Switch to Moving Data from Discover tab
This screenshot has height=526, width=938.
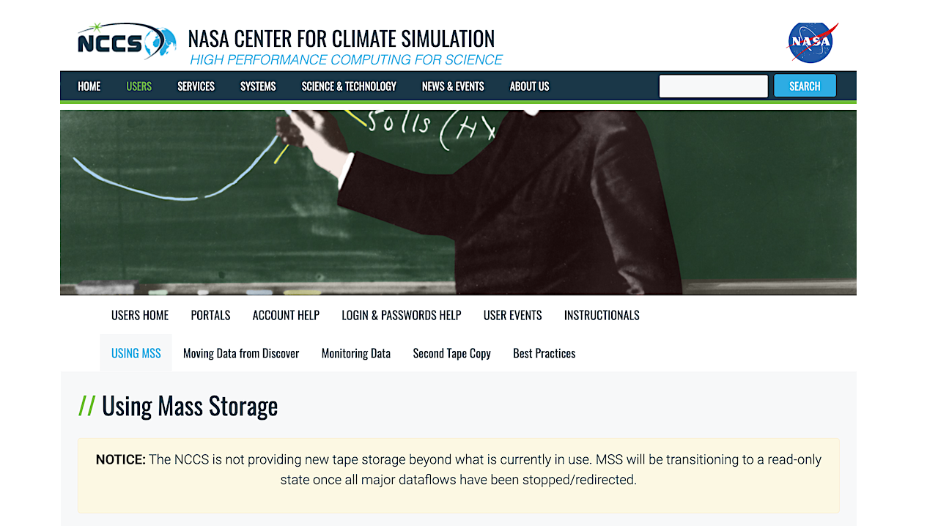click(241, 353)
